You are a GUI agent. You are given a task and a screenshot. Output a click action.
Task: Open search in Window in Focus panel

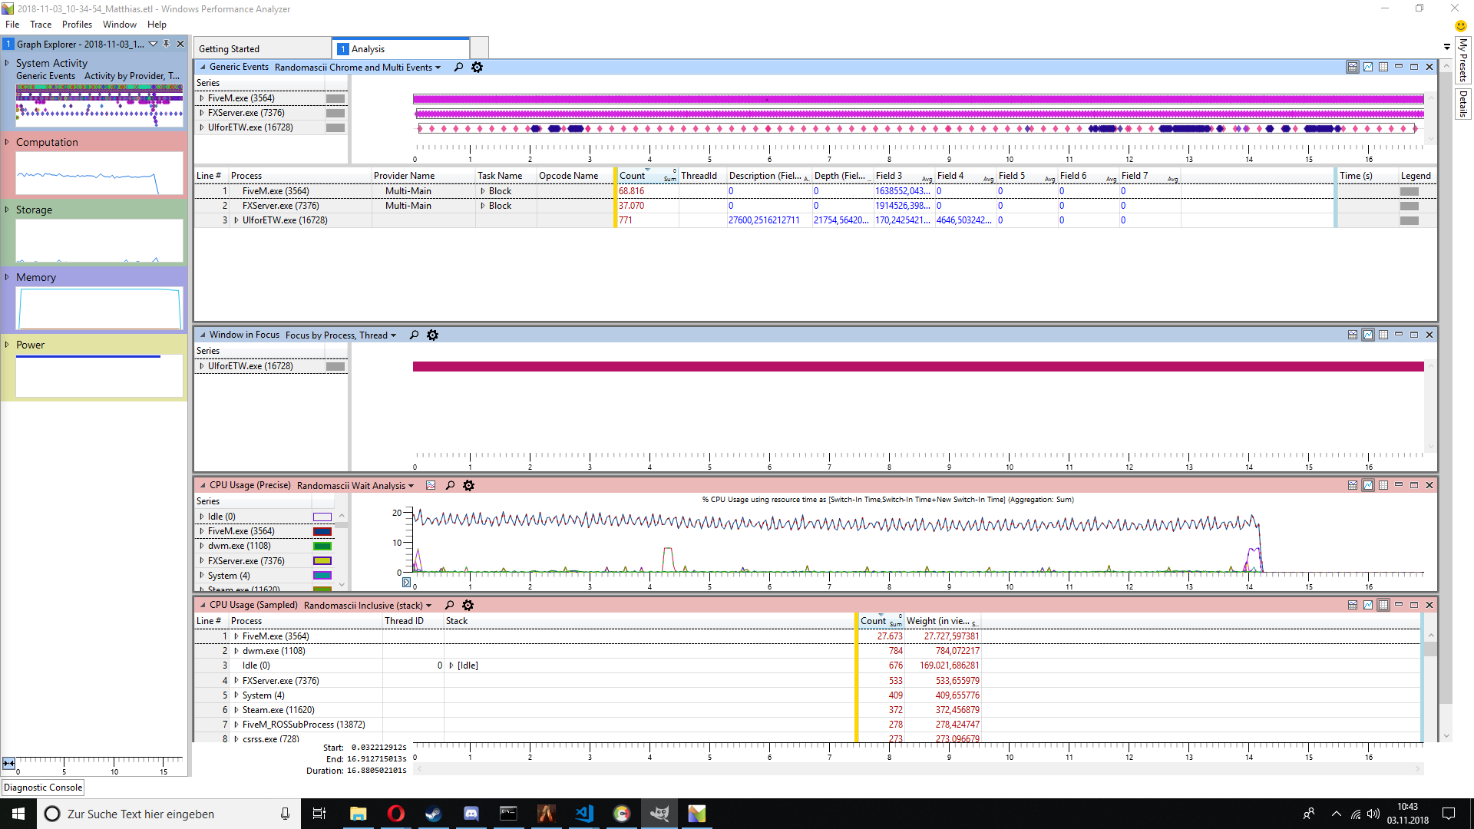point(414,335)
